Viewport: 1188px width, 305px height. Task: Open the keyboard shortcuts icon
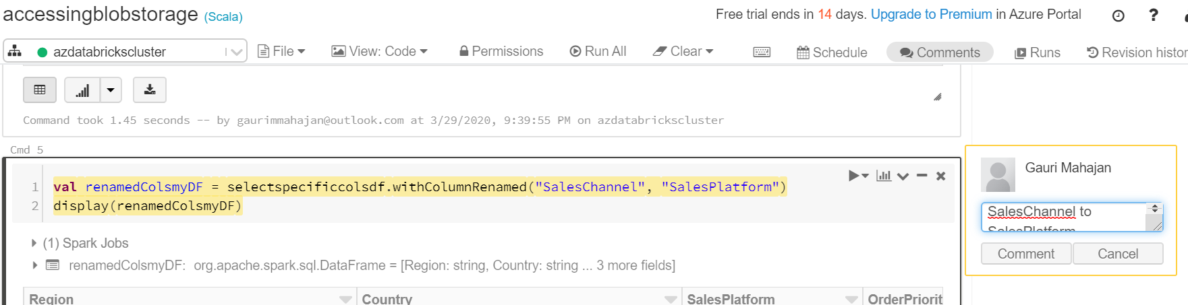tap(762, 52)
